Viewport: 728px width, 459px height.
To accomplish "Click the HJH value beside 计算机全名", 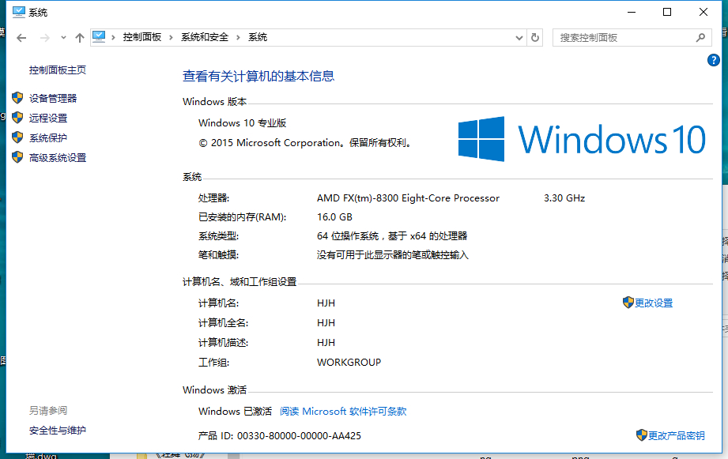I will [x=326, y=323].
